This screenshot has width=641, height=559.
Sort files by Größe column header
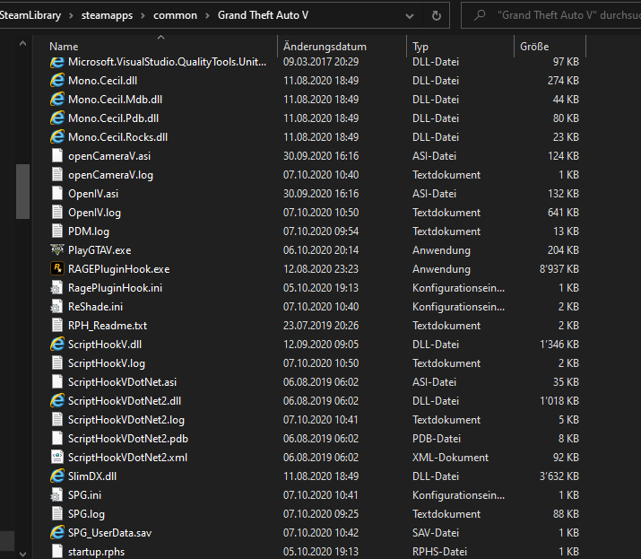(x=529, y=46)
